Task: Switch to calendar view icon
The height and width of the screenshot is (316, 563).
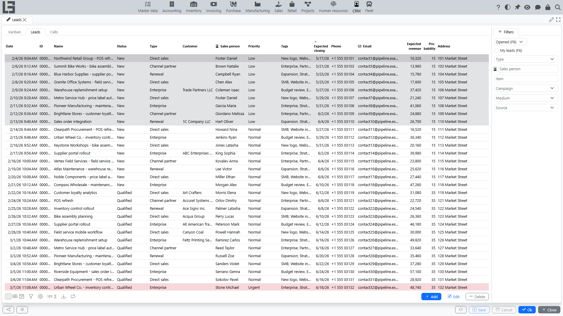Action: (x=22, y=296)
